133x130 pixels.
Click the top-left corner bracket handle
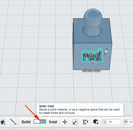83,46
